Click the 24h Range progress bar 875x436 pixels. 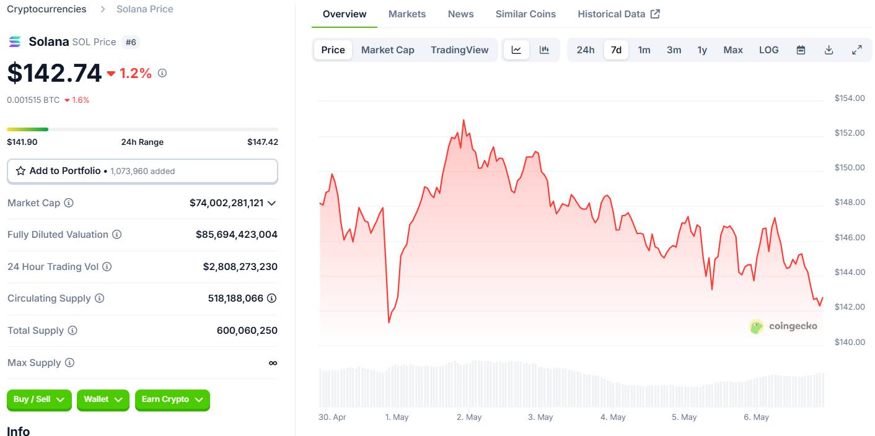click(143, 129)
